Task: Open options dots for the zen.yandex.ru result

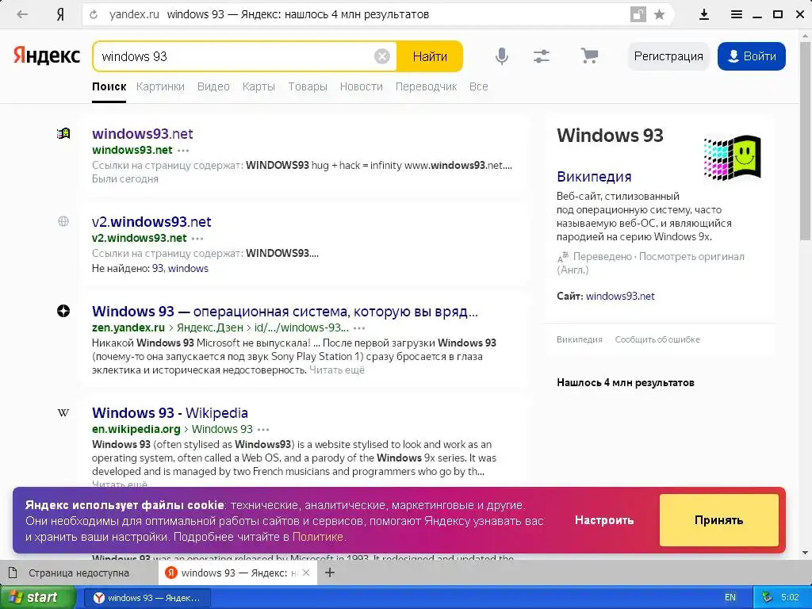Action: pos(359,327)
